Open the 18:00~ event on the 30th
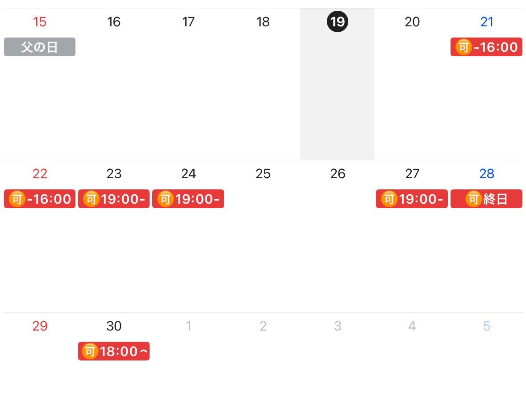526x398 pixels. [114, 351]
